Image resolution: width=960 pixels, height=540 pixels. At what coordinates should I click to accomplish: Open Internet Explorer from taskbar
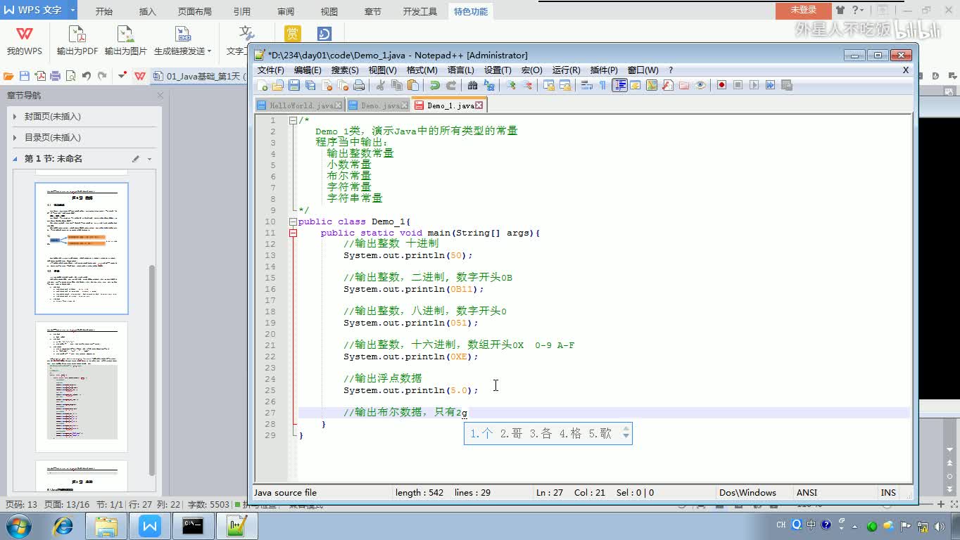pos(63,526)
